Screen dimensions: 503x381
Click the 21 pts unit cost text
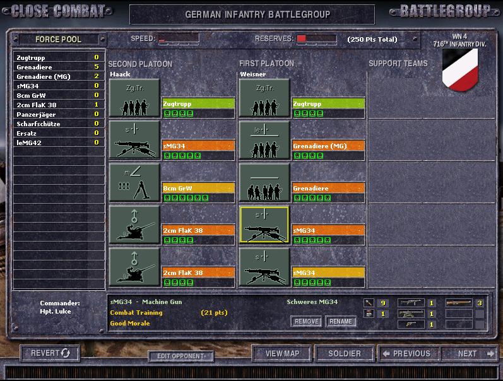coord(215,313)
